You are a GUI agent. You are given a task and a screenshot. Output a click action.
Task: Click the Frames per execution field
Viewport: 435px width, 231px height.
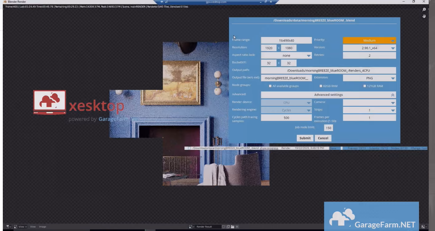[369, 118]
